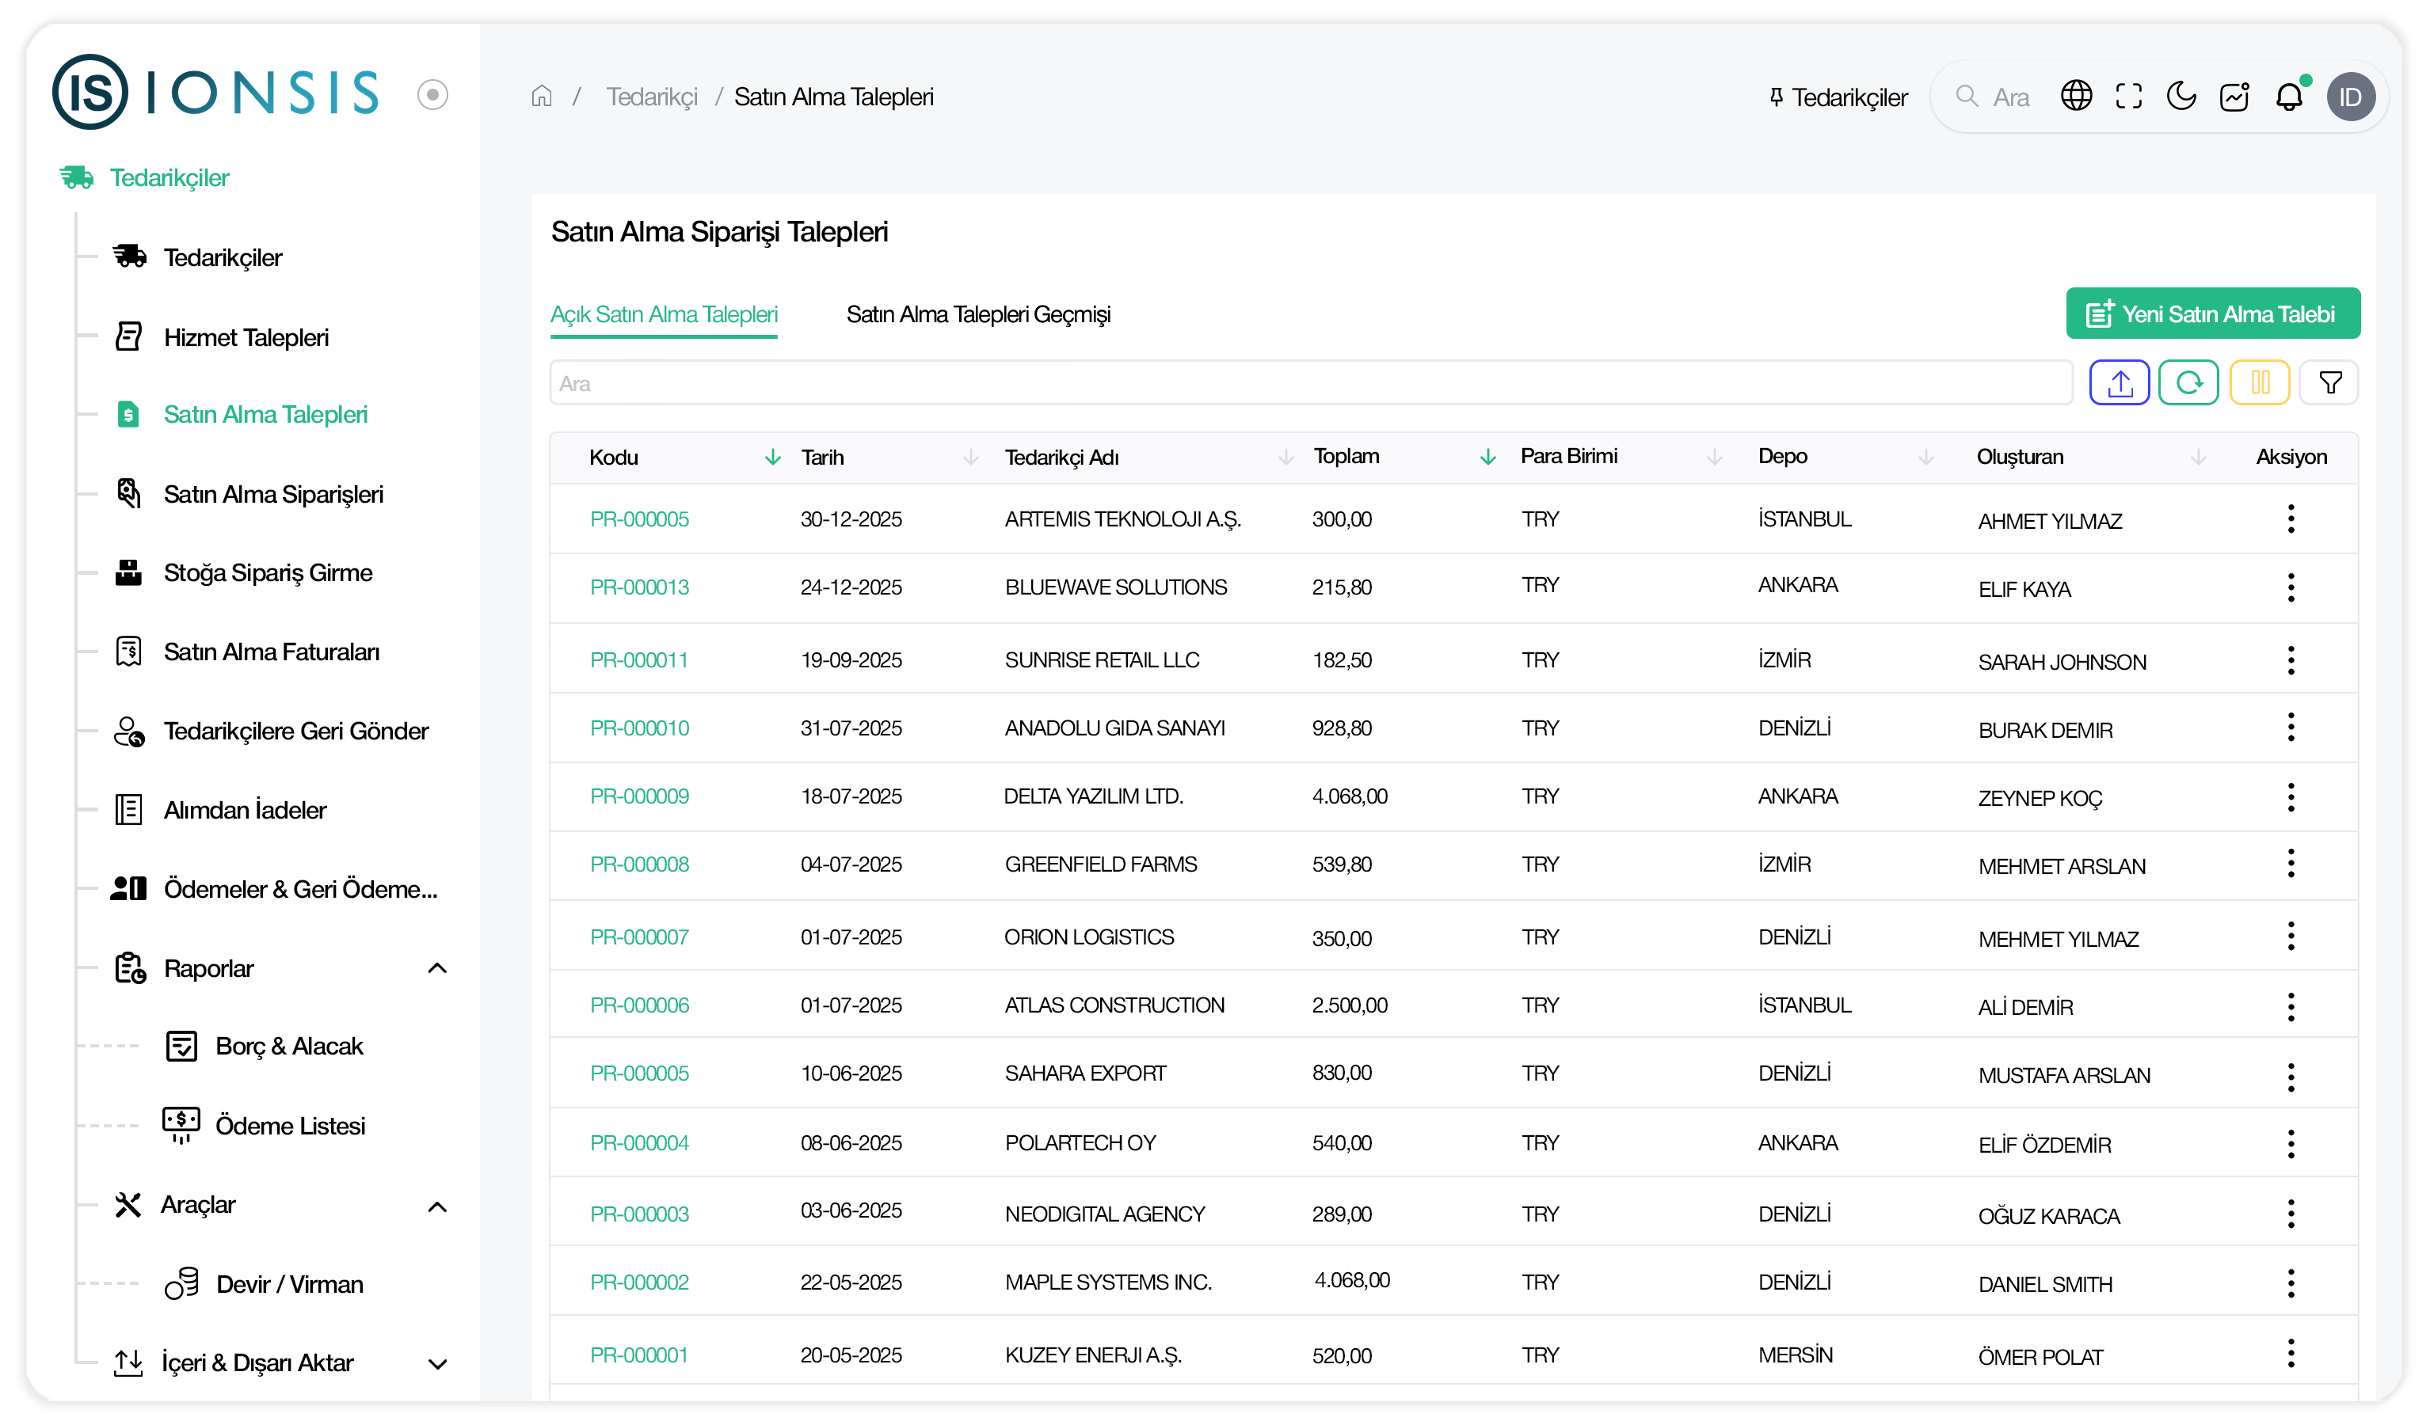Click the export upload icon button
This screenshot has width=2430, height=1425.
[2119, 384]
